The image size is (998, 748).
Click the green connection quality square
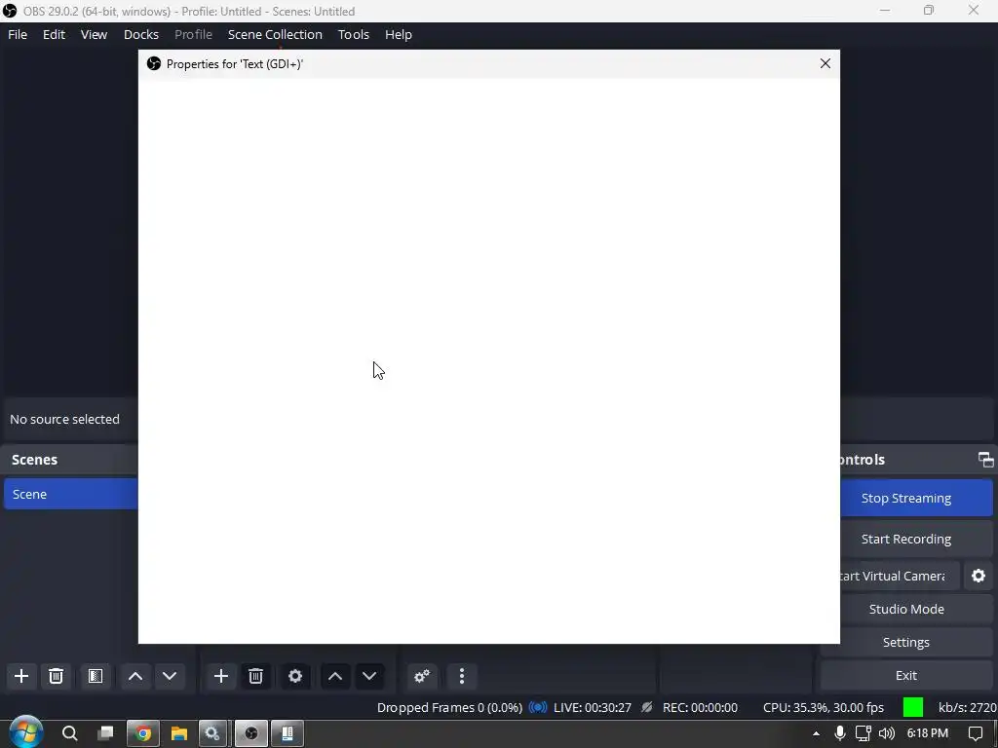click(912, 707)
